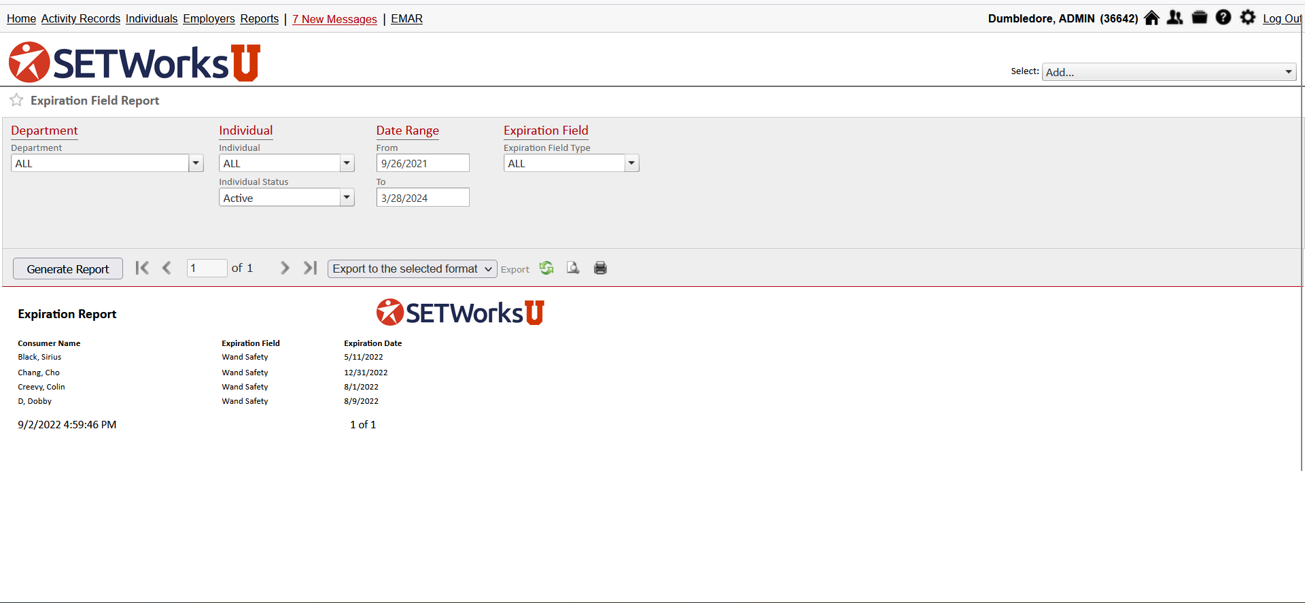Open the Home menu link

pyautogui.click(x=21, y=19)
